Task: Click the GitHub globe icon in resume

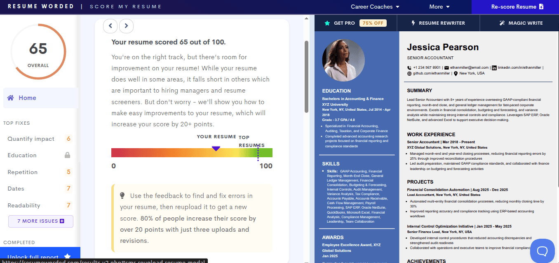Action: click(x=409, y=73)
